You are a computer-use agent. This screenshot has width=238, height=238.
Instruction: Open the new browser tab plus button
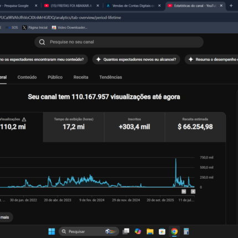231,6
